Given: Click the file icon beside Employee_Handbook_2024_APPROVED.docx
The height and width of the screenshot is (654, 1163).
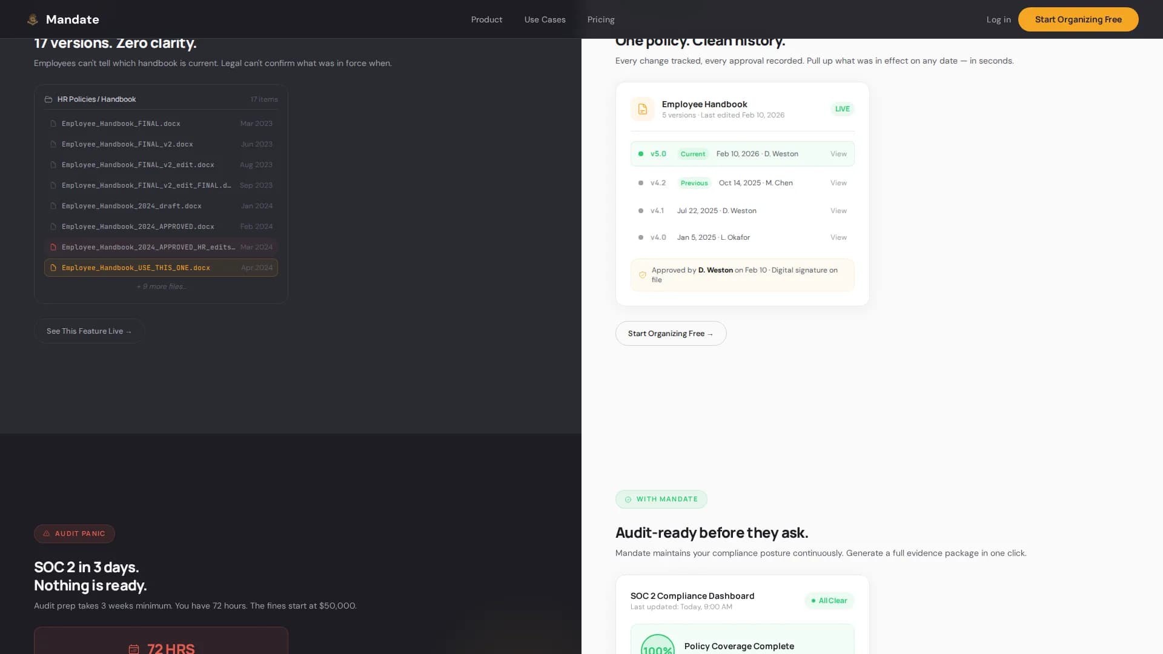Looking at the screenshot, I should (x=54, y=226).
